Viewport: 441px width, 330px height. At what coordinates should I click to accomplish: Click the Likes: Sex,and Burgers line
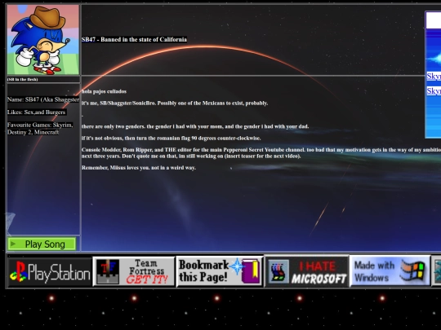37,112
